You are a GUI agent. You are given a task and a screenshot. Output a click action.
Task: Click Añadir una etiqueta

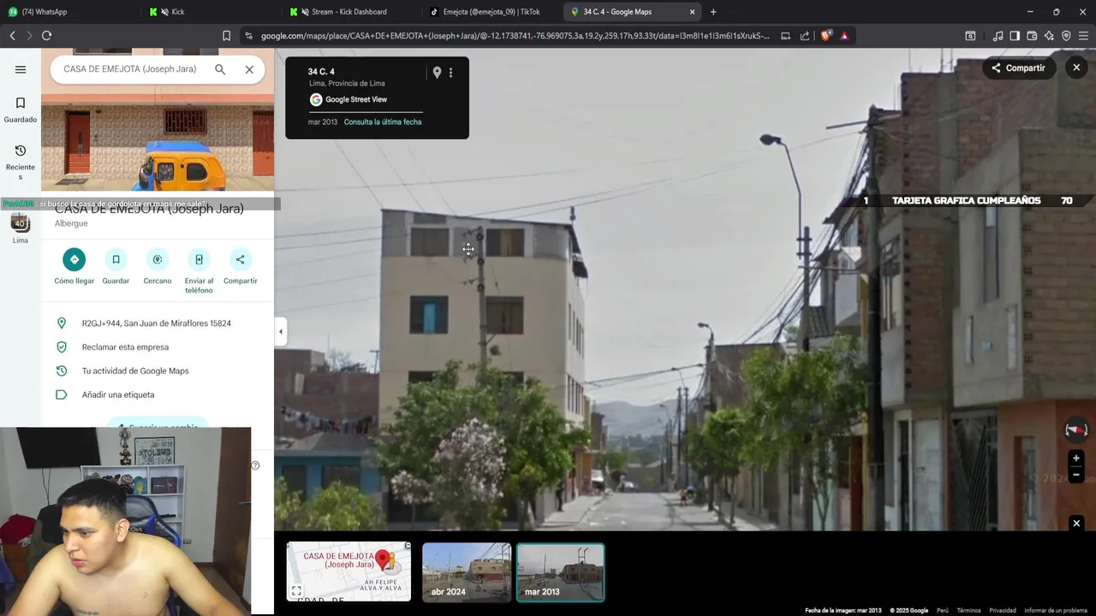click(118, 395)
